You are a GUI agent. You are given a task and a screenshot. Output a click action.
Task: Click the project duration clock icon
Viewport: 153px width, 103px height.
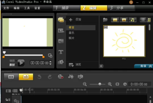click(125, 84)
